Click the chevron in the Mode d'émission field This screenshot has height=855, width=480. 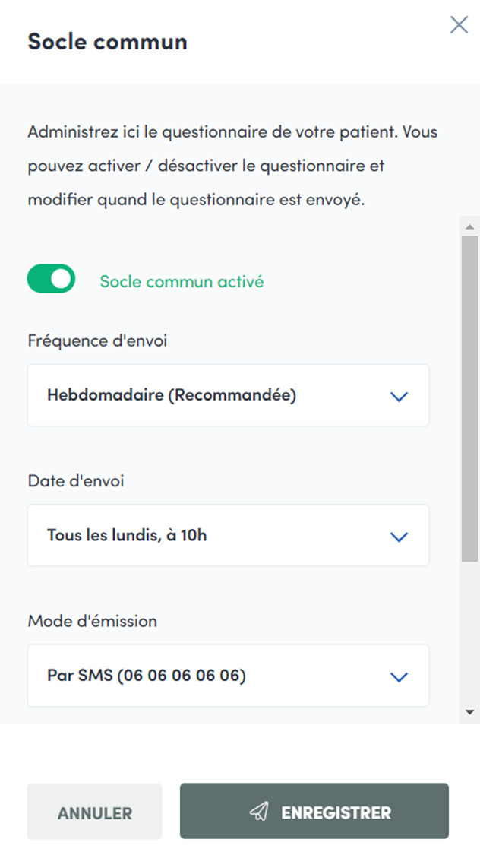[399, 676]
